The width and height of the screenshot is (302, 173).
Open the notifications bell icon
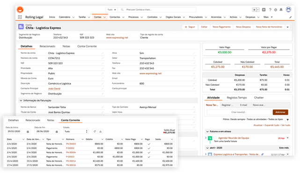click(x=281, y=10)
